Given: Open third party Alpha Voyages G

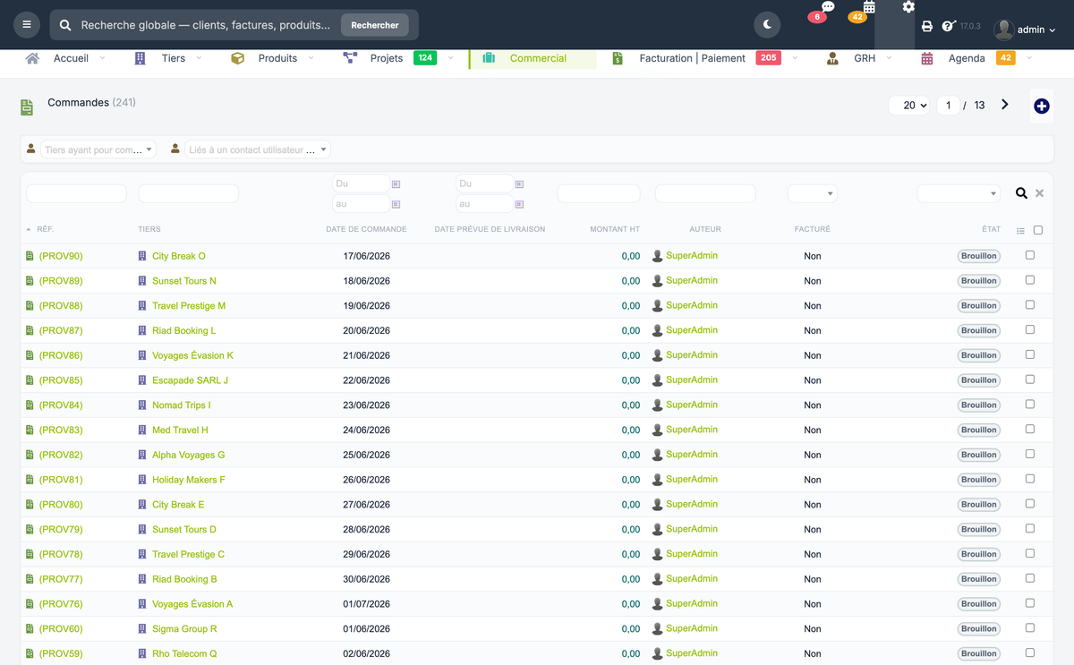Looking at the screenshot, I should (x=189, y=455).
